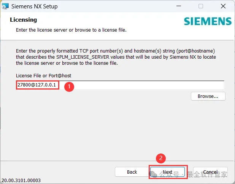235x184 pixels.
Task: Click the License File or Port@host input field
Action: coord(120,85)
